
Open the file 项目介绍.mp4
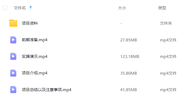pos(35,73)
